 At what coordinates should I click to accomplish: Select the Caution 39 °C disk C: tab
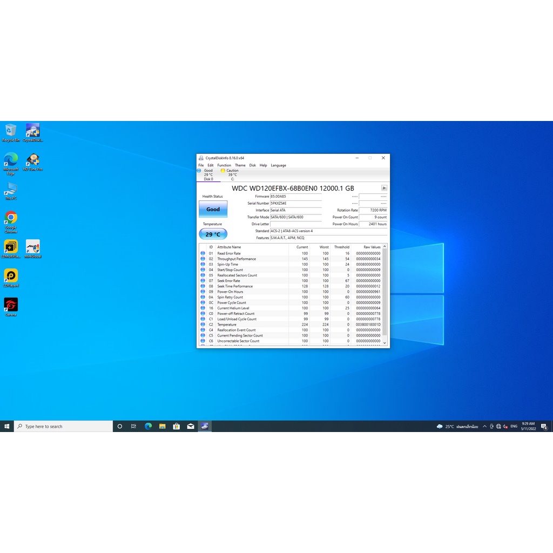point(231,174)
